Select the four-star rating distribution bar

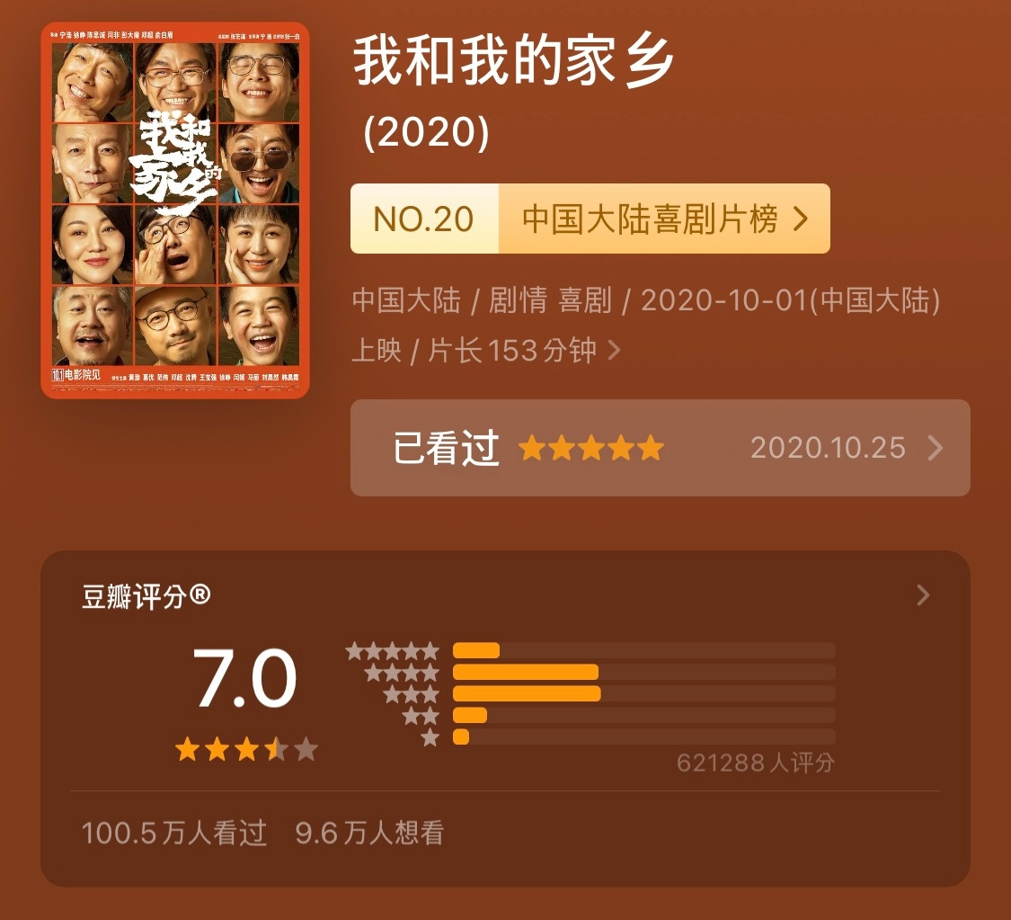[x=644, y=673]
